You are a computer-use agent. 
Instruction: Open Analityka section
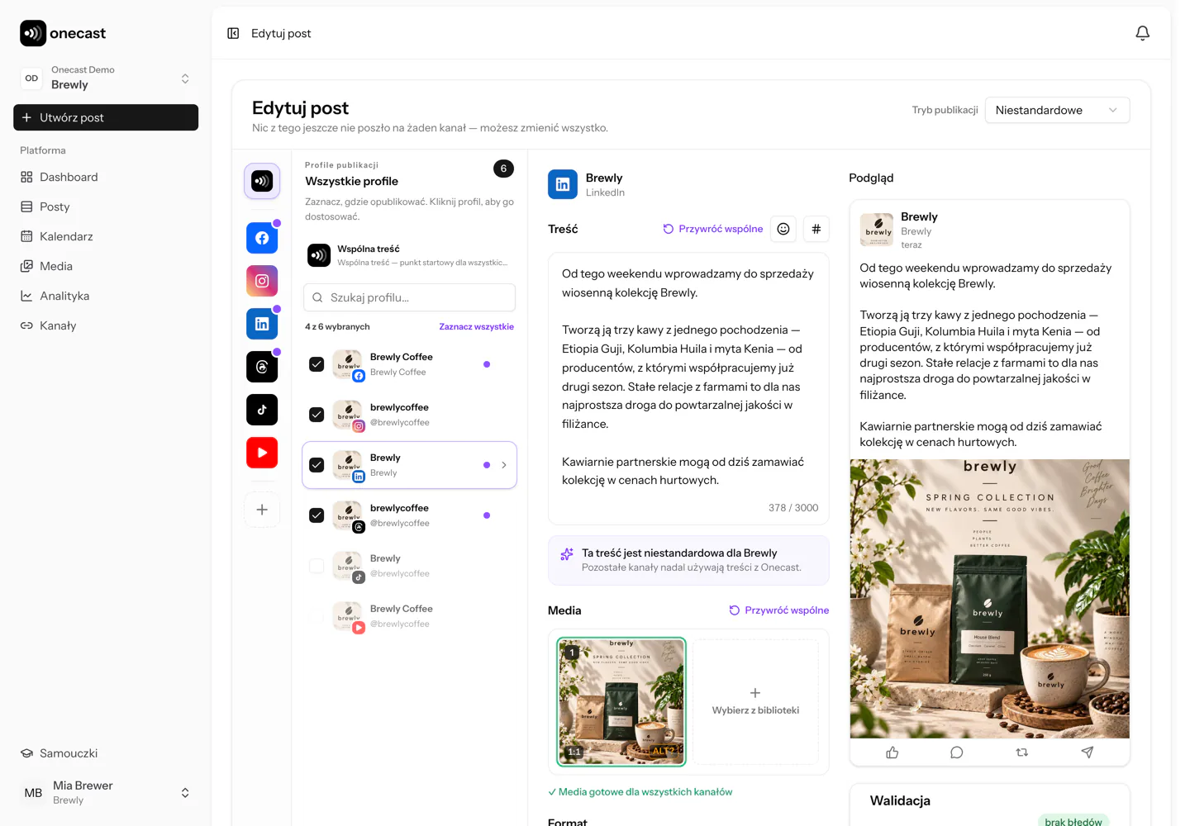click(x=106, y=296)
